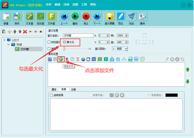Click the hourglass timer material icon
194x138 pixels.
pyautogui.click(x=78, y=59)
